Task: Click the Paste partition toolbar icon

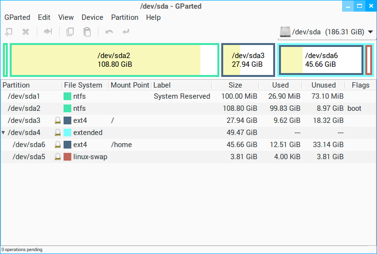Action: [87, 32]
